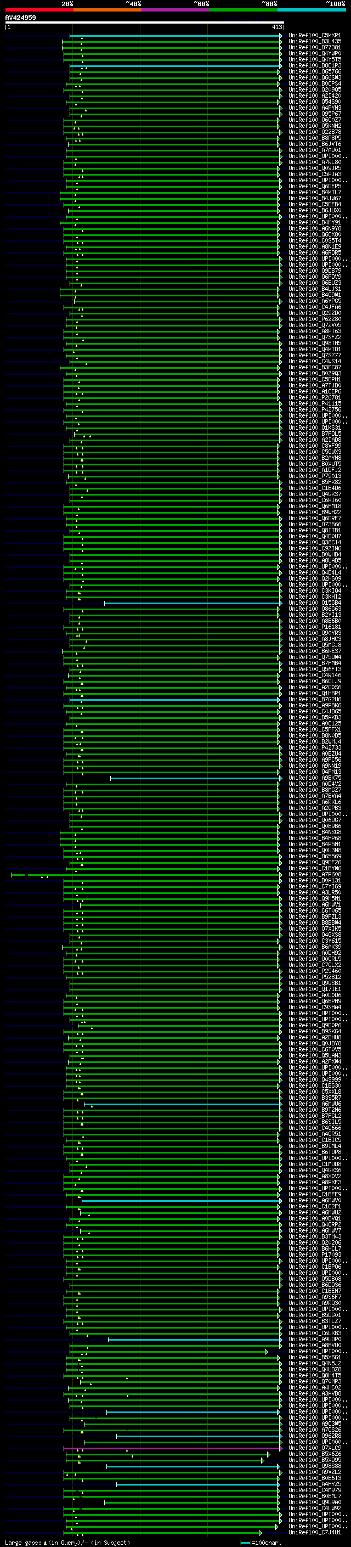Select the UniRef100_C5DEB4 entry
The width and height of the screenshot is (351, 1547).
pos(314,204)
